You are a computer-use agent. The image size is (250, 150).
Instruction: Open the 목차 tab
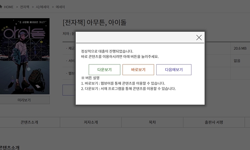152,122
